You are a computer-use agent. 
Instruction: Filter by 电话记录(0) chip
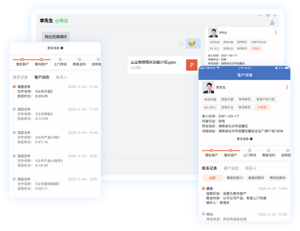click(256, 178)
